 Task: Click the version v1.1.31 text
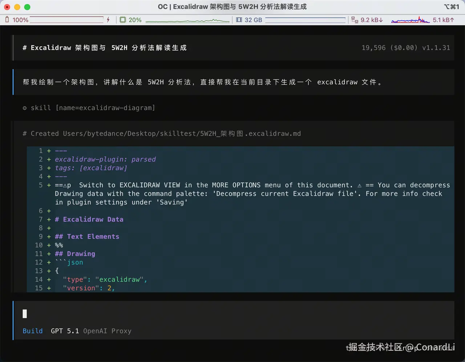tap(436, 48)
